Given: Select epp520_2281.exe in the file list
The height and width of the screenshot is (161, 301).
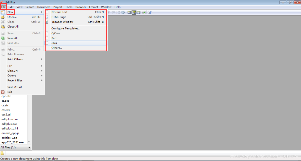Looking at the screenshot, I should [13, 142].
